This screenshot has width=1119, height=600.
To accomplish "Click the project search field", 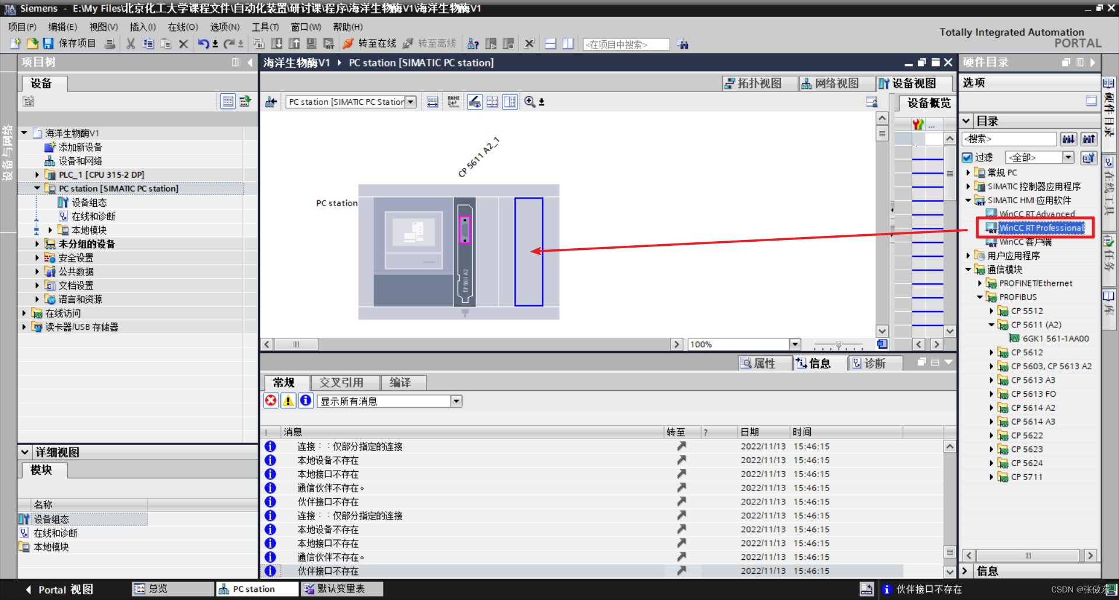I will (x=626, y=44).
